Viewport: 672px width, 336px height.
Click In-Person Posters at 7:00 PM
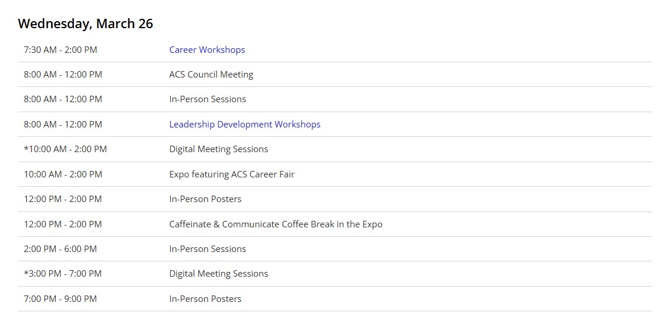[205, 298]
